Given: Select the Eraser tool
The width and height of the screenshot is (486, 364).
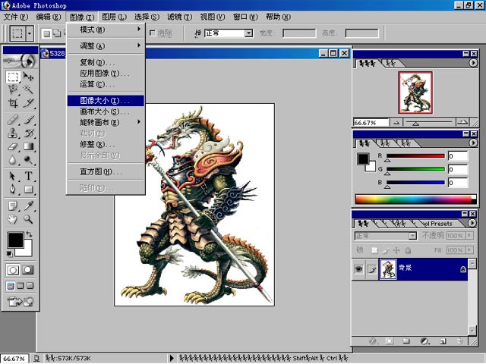Looking at the screenshot, I should (13, 146).
